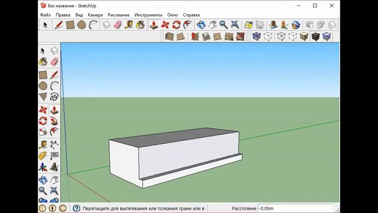Switch to Hidden Line face style
This screenshot has height=213, width=378.
(293, 37)
